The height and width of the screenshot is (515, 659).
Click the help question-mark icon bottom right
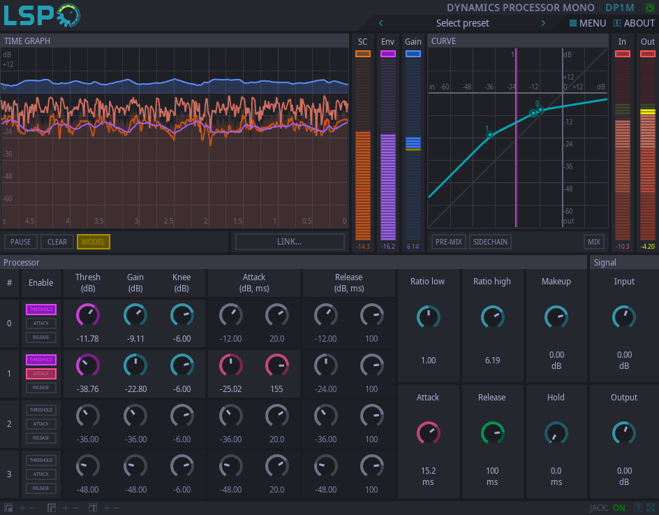click(x=638, y=508)
